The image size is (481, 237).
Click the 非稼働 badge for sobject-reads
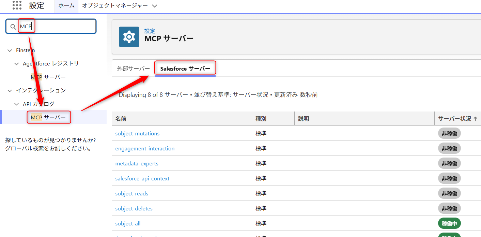(x=449, y=193)
